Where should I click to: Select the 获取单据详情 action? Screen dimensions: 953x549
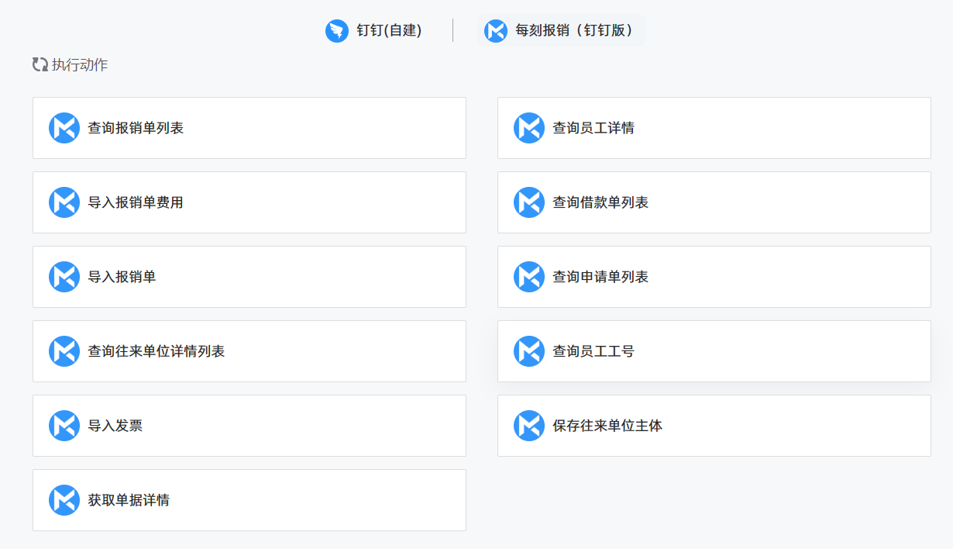[x=249, y=500]
